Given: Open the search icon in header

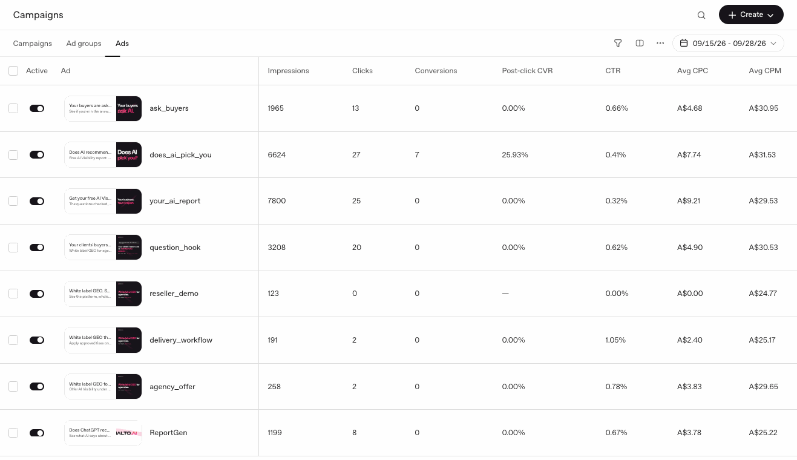Looking at the screenshot, I should click(x=701, y=15).
